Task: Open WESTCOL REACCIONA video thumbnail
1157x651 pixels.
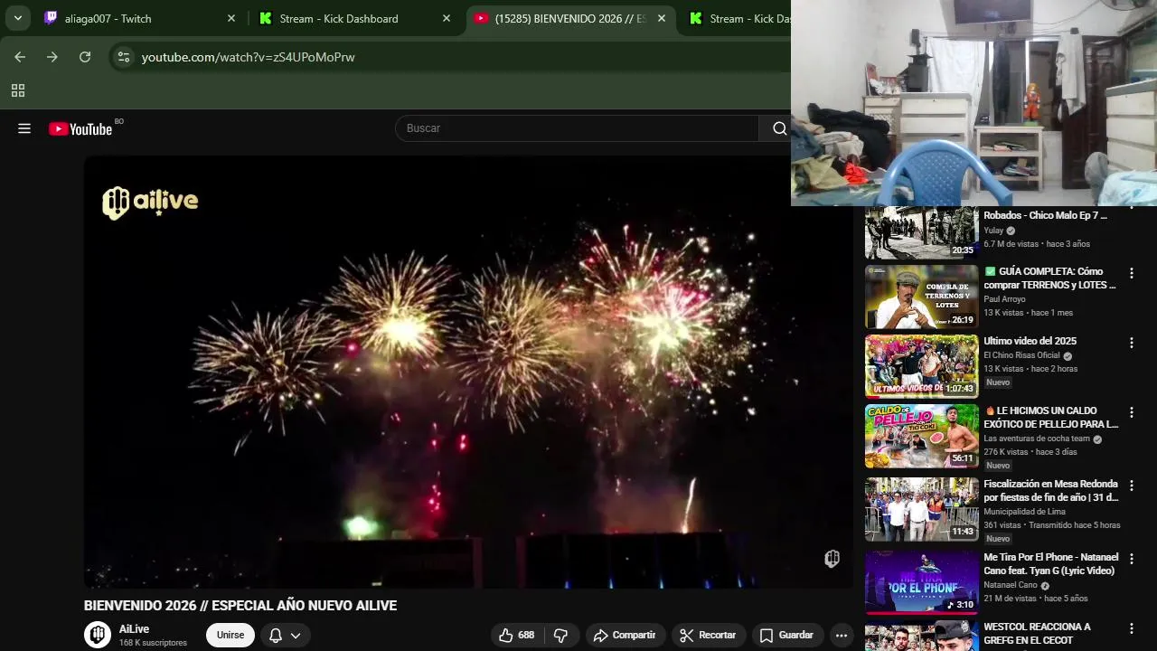Action: pyautogui.click(x=921, y=637)
